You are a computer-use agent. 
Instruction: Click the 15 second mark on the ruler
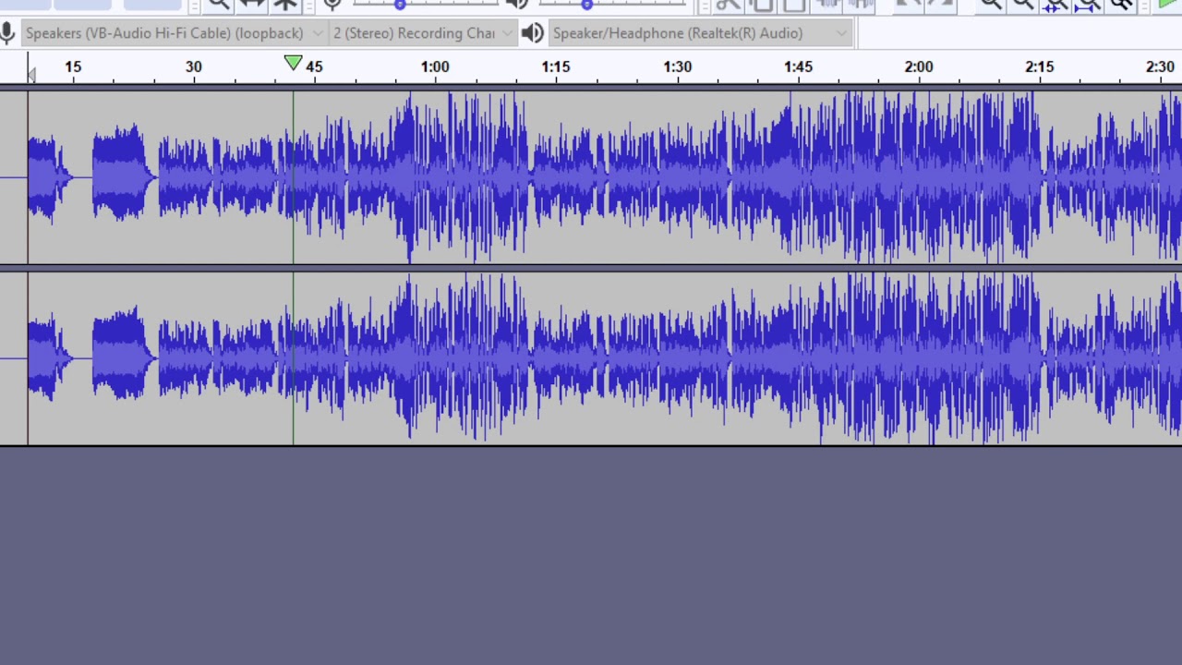73,66
